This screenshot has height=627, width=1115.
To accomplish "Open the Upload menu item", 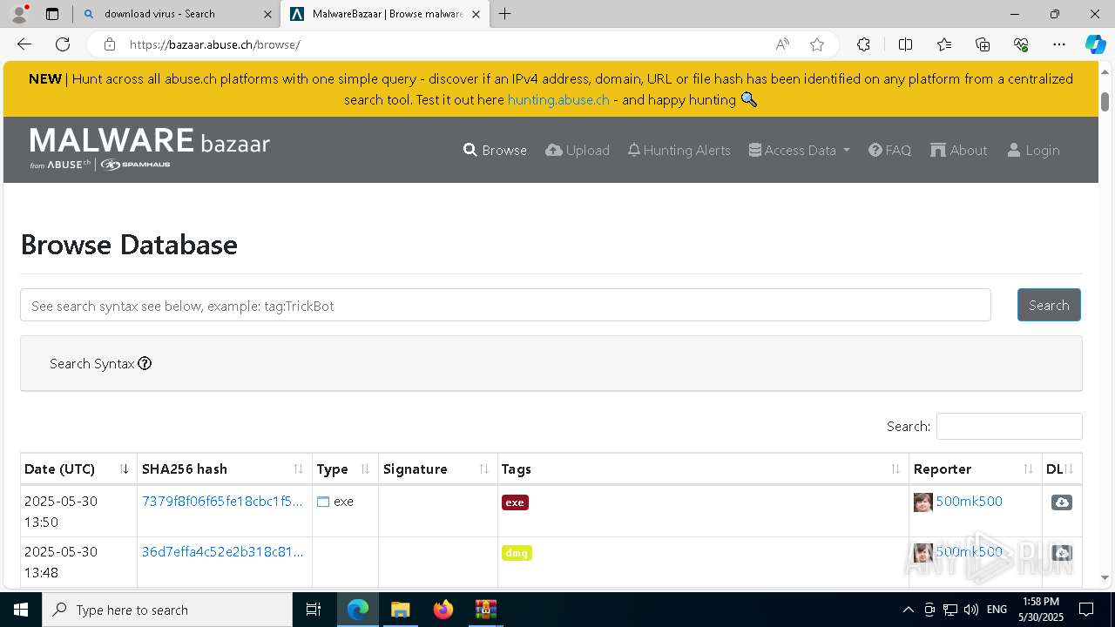I will pyautogui.click(x=578, y=150).
